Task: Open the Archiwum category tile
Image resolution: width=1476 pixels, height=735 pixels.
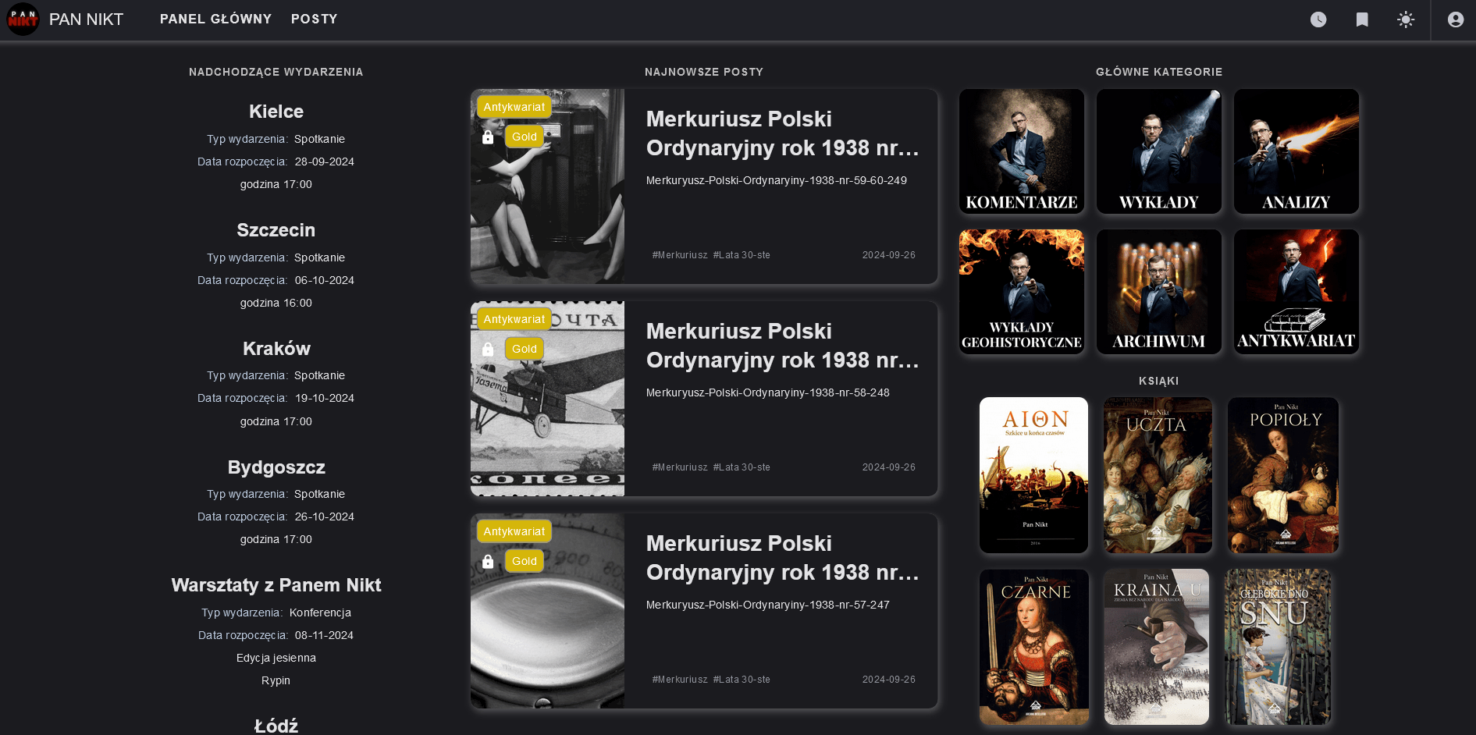Action: pyautogui.click(x=1158, y=292)
